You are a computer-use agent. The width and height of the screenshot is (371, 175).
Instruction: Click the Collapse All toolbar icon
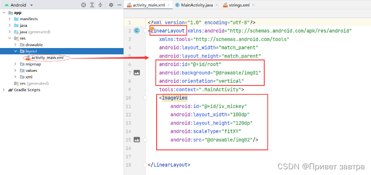(100, 5)
